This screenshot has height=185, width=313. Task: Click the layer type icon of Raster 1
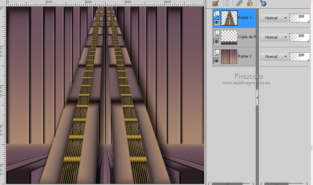coord(217,14)
